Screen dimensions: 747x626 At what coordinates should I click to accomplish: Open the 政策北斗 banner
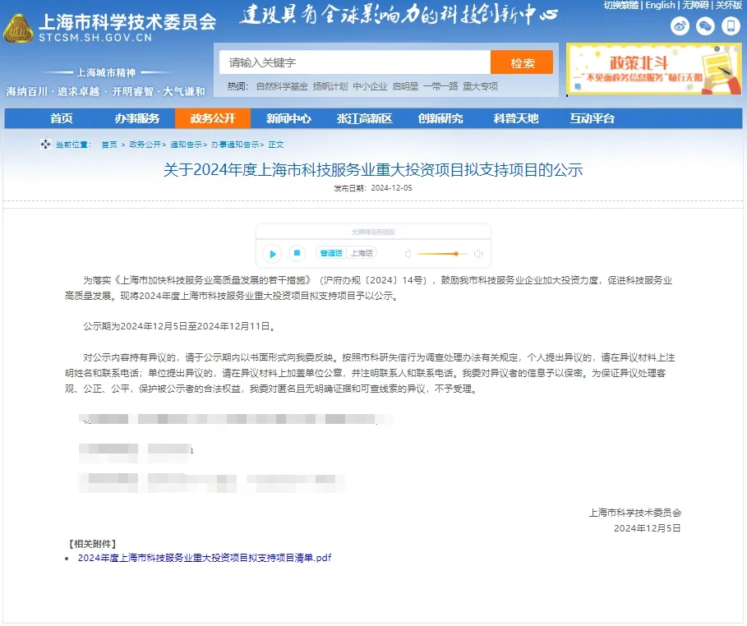click(653, 69)
